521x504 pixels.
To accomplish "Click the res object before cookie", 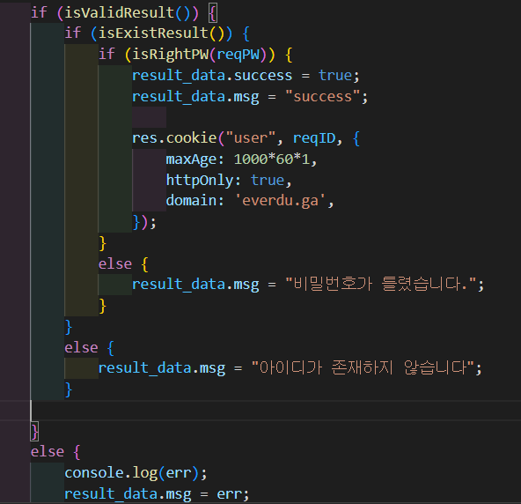I will [145, 138].
